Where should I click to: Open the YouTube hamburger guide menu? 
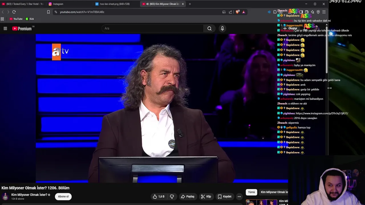point(5,28)
